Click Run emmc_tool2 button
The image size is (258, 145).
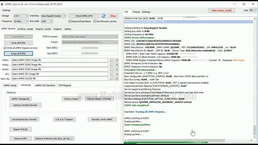[x=221, y=10]
